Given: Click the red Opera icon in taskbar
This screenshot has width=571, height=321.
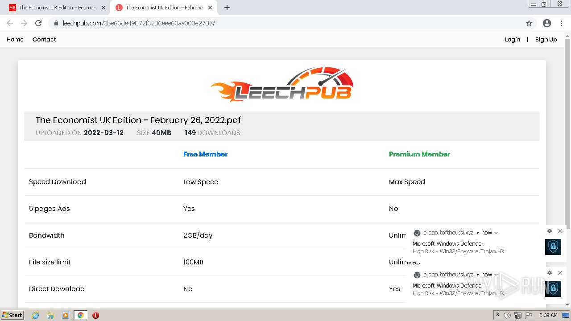Looking at the screenshot, I should point(95,315).
